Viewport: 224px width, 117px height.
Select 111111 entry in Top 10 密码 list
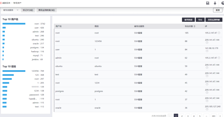tap(35, 87)
